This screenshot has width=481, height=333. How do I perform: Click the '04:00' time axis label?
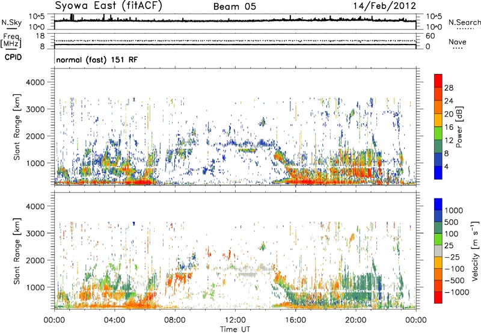(x=114, y=320)
